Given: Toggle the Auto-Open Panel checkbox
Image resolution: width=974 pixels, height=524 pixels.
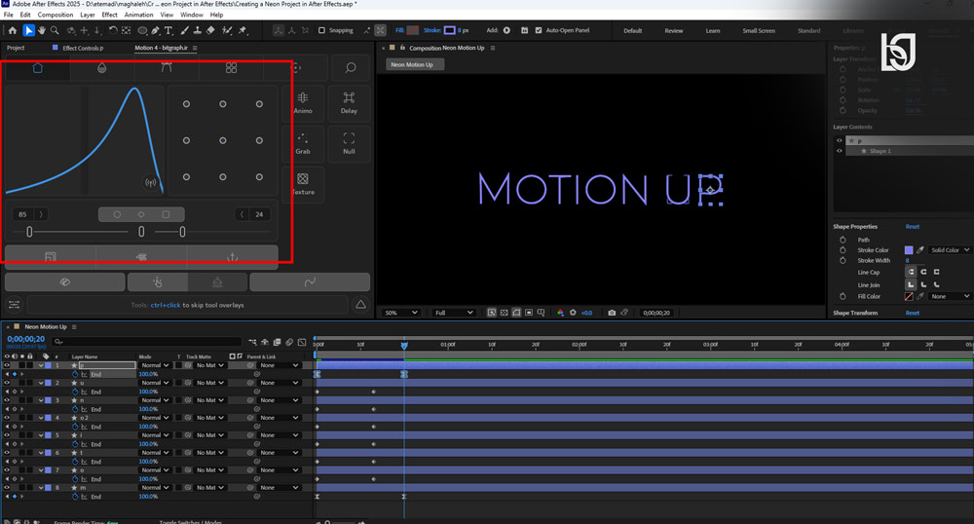Looking at the screenshot, I should click(x=539, y=30).
